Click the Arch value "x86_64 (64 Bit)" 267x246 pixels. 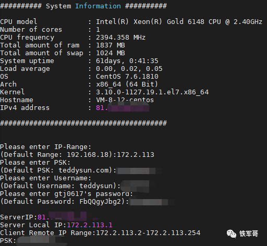[x=127, y=84]
